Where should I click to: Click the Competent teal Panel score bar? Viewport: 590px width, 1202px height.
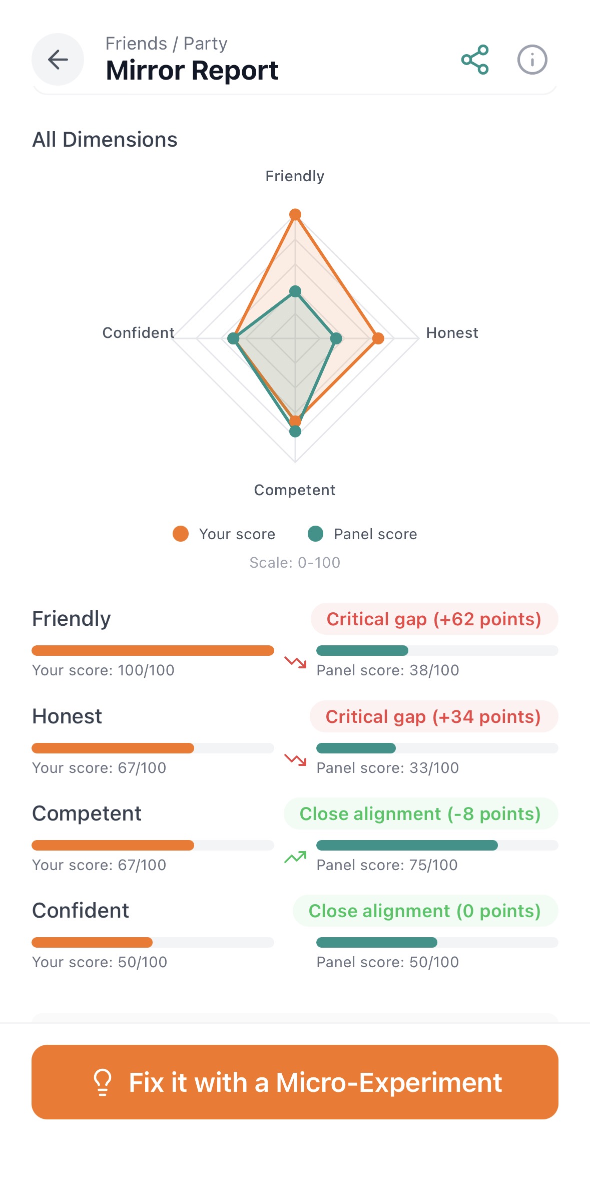coord(406,845)
